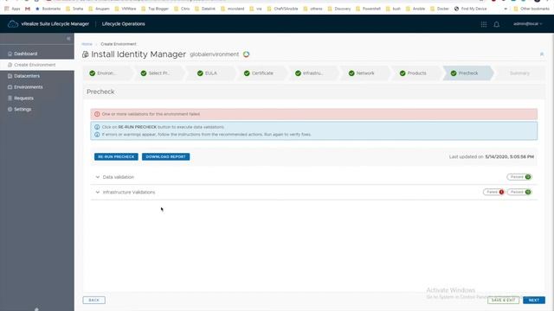Open the Discovery bookmarks folder
Viewport: 554px width, 311px height.
click(x=339, y=9)
